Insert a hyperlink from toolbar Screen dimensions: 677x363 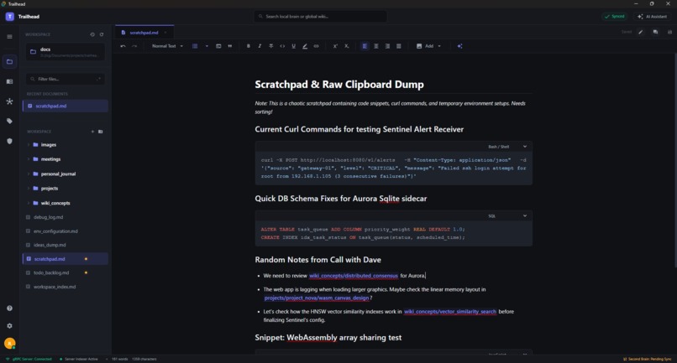pyautogui.click(x=316, y=46)
